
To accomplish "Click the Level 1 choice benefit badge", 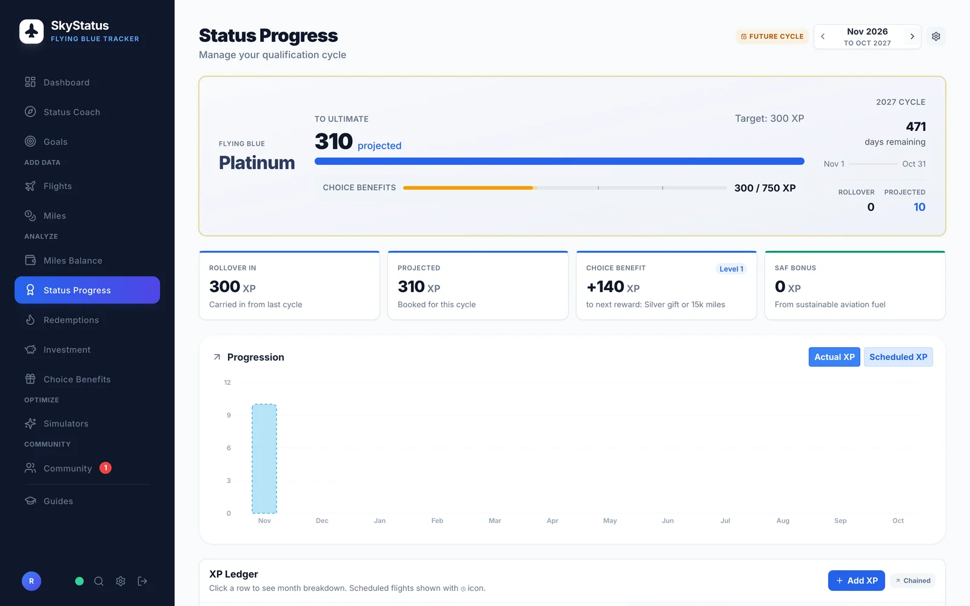I will [731, 269].
